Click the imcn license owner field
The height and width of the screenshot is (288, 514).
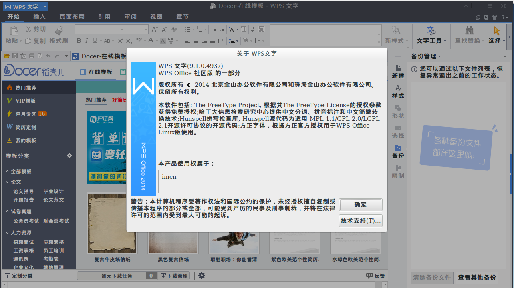[x=270, y=181]
